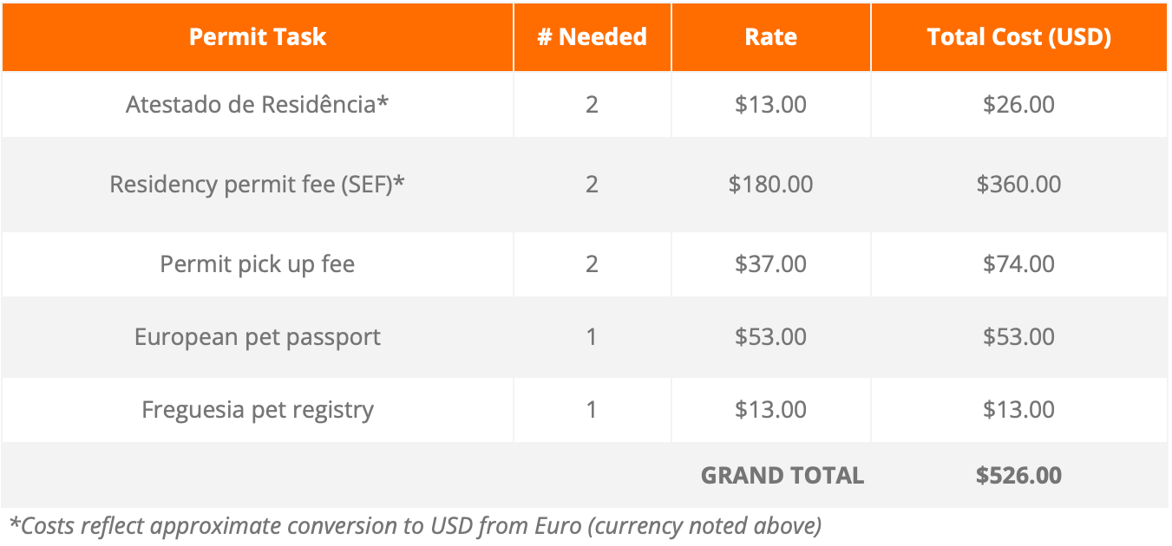Click the $74.00 total cost cell
The width and height of the screenshot is (1172, 546).
(1019, 263)
